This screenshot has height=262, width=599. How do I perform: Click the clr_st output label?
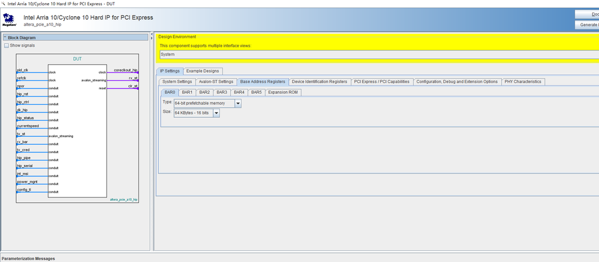click(133, 86)
